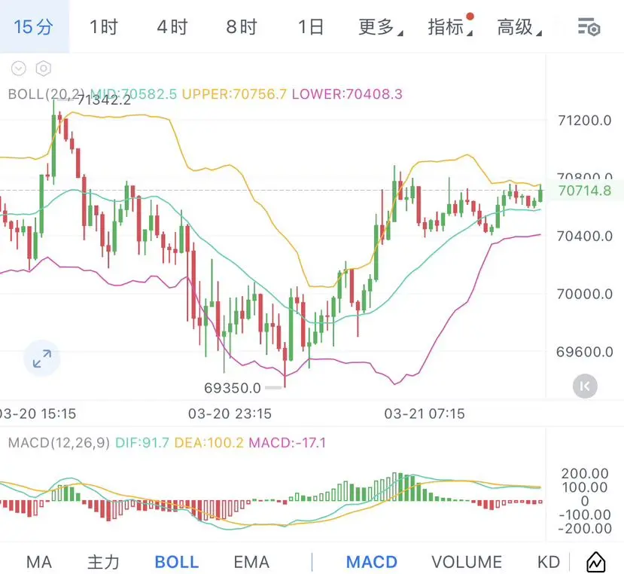This screenshot has width=624, height=574.
Task: Toggle the MACD sub-indicator
Action: 372,562
